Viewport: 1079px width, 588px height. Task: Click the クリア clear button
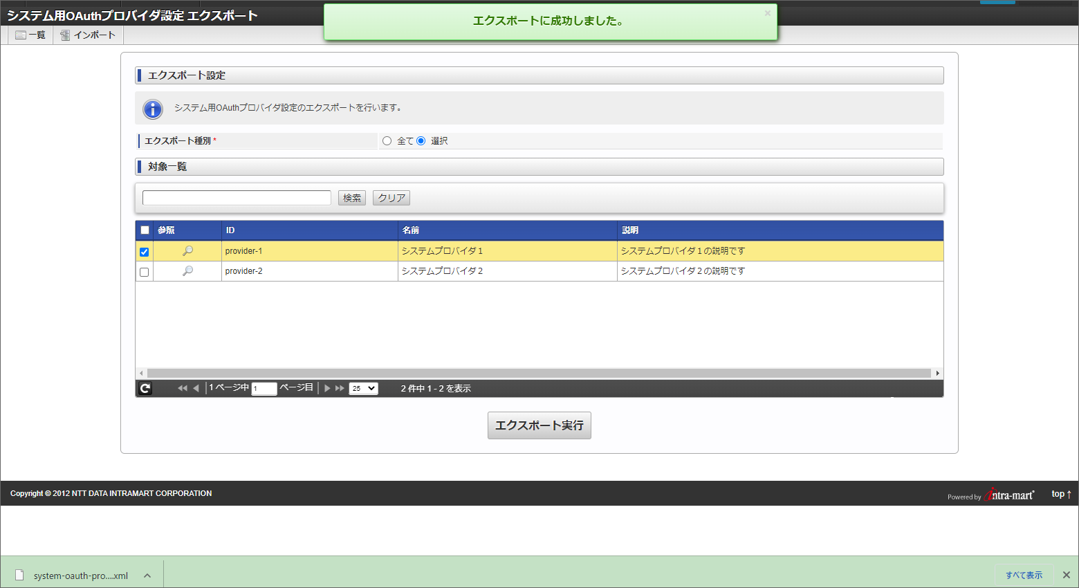[391, 198]
